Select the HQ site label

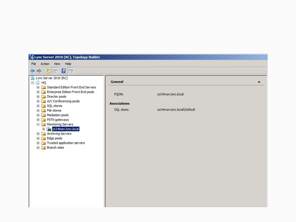point(43,83)
